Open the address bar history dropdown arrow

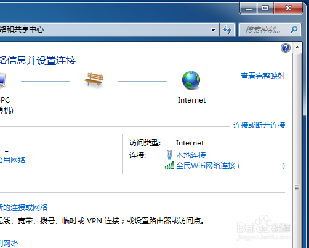pyautogui.click(x=213, y=30)
